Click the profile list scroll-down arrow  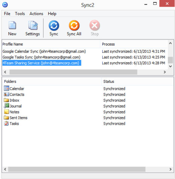pyautogui.click(x=170, y=66)
